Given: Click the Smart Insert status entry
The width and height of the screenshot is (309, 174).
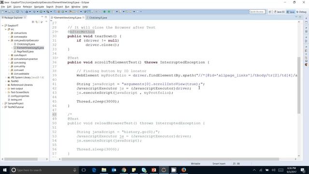Looking at the screenshot, I should (x=219, y=163).
